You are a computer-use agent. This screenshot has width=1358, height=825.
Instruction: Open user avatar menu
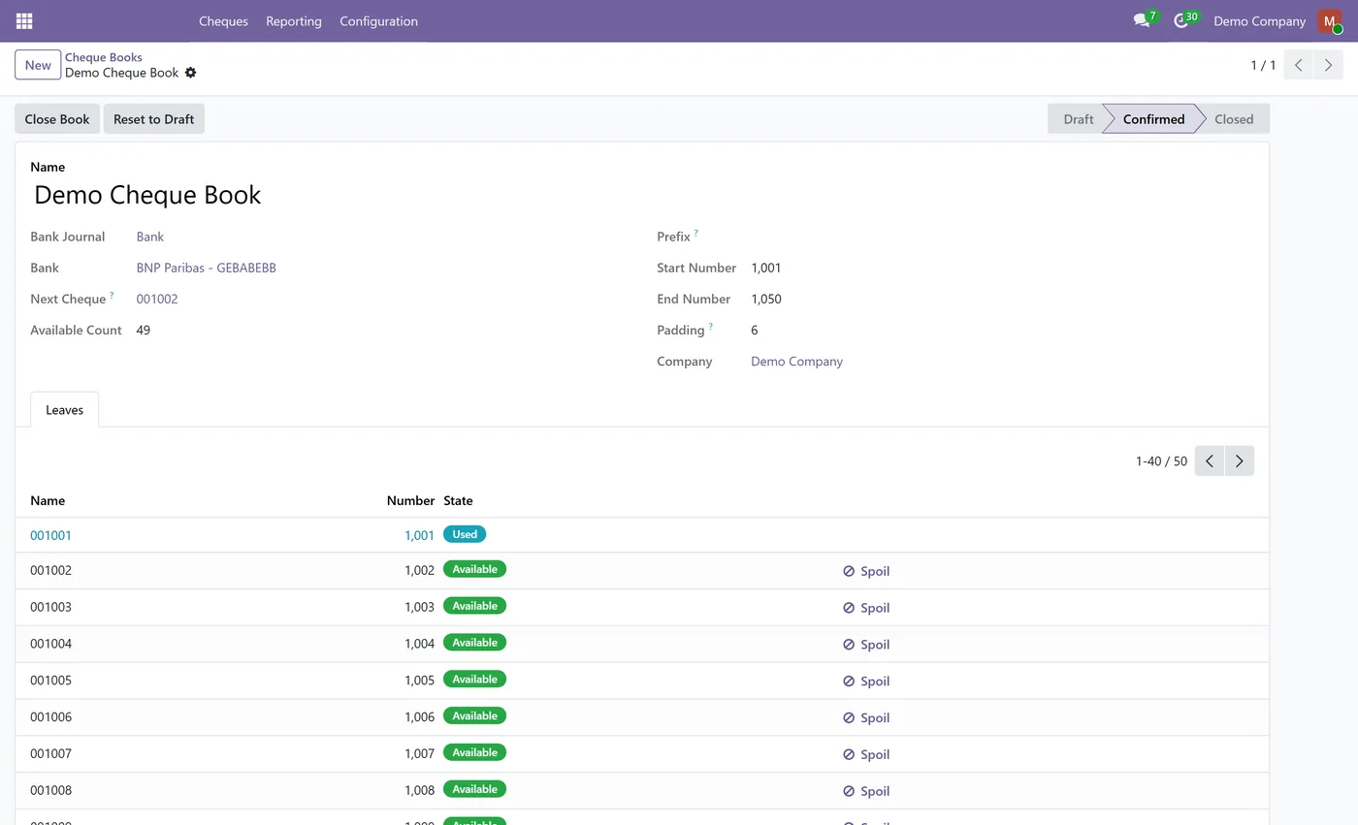pos(1329,21)
